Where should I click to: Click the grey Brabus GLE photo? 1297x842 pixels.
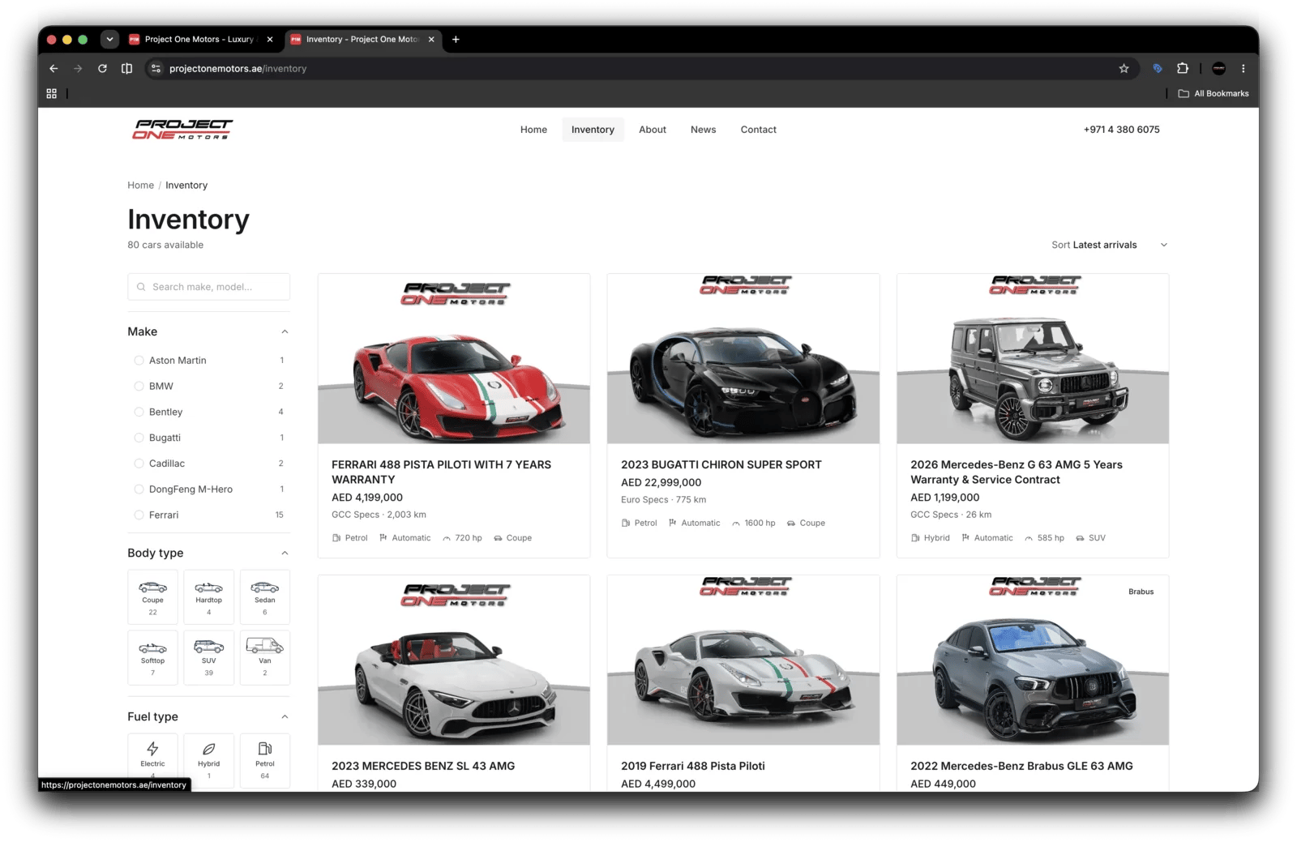(1033, 660)
